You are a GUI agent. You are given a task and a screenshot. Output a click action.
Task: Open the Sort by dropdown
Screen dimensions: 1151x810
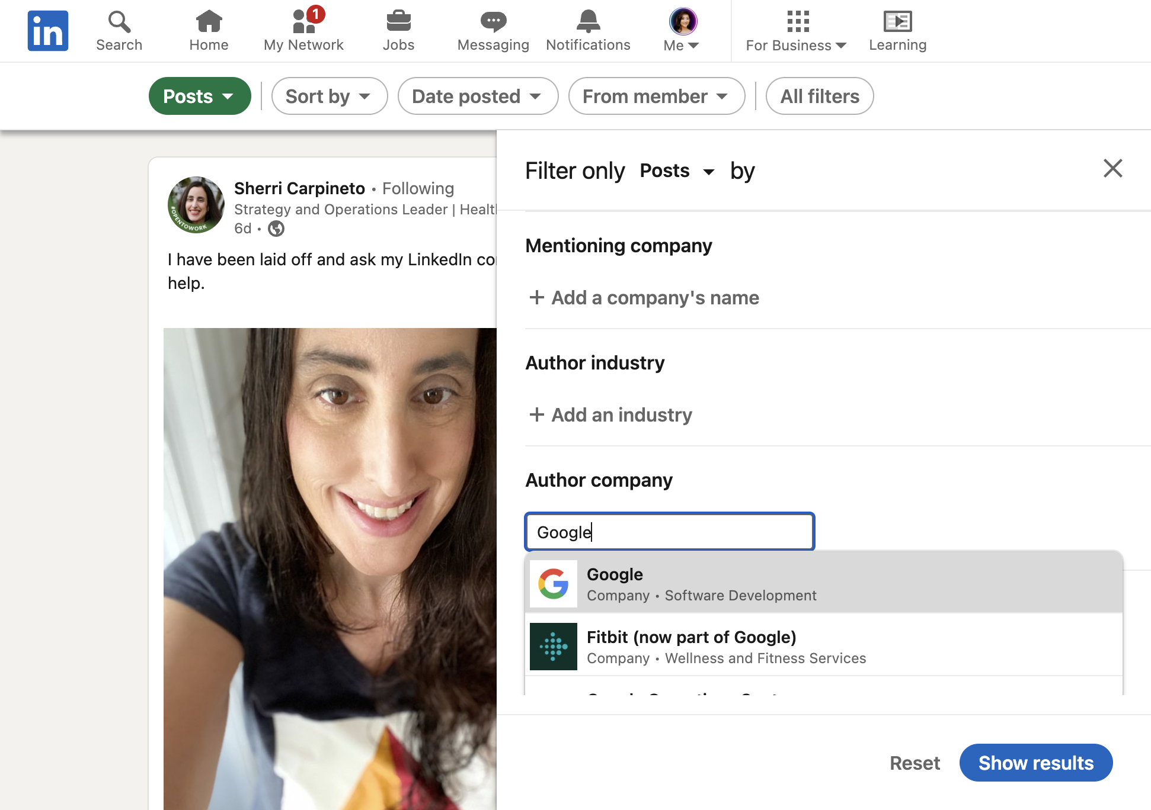point(330,96)
